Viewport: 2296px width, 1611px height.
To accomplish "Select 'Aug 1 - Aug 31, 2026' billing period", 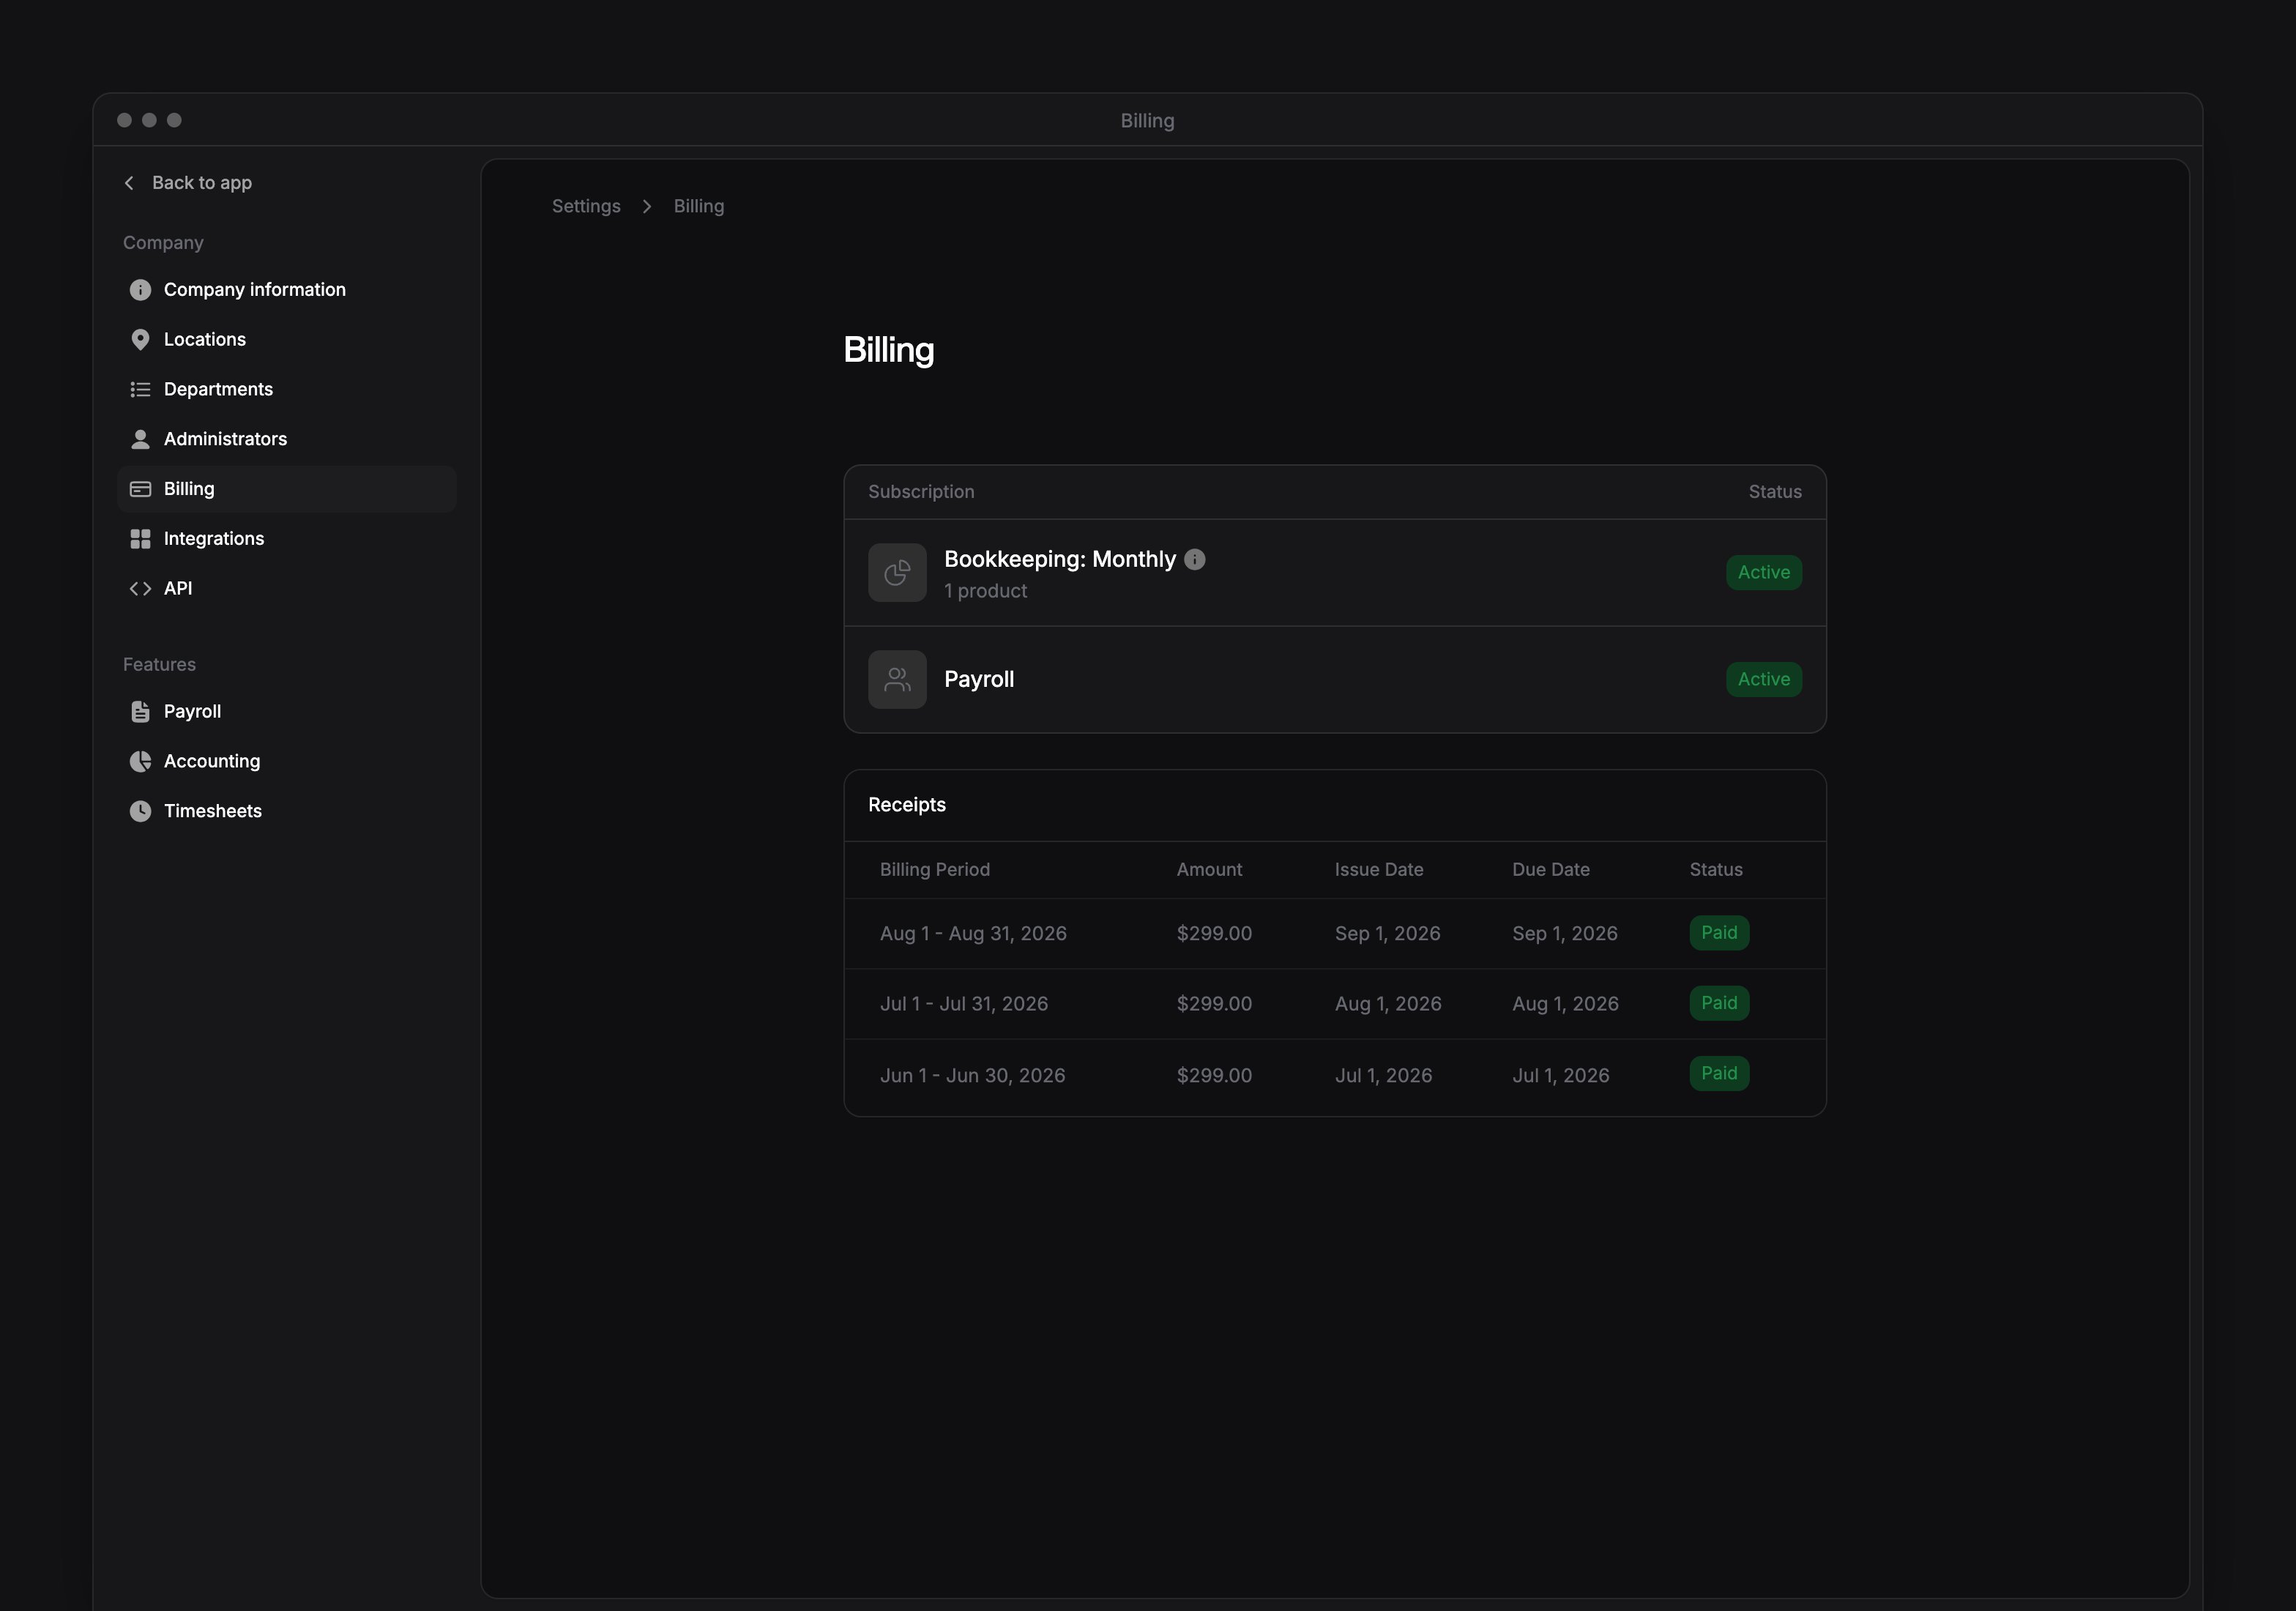I will coord(973,933).
